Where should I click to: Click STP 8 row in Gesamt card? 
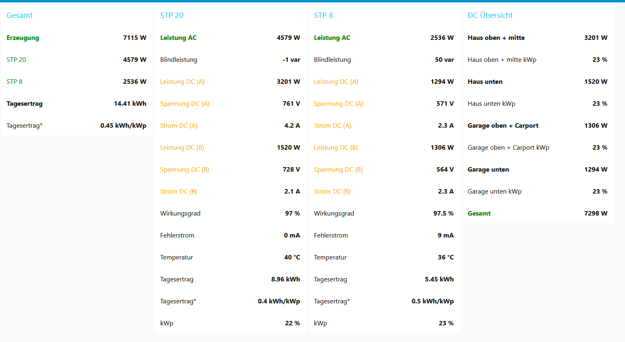[76, 82]
